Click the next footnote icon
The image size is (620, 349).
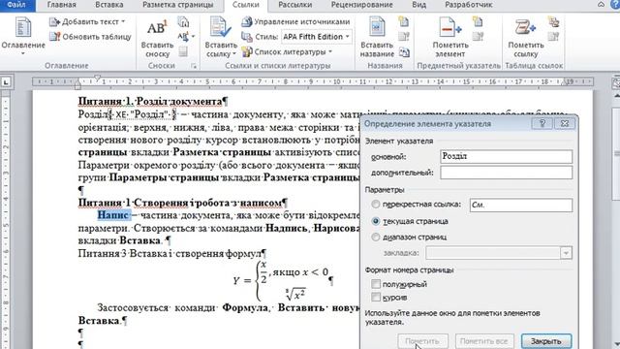pos(182,37)
